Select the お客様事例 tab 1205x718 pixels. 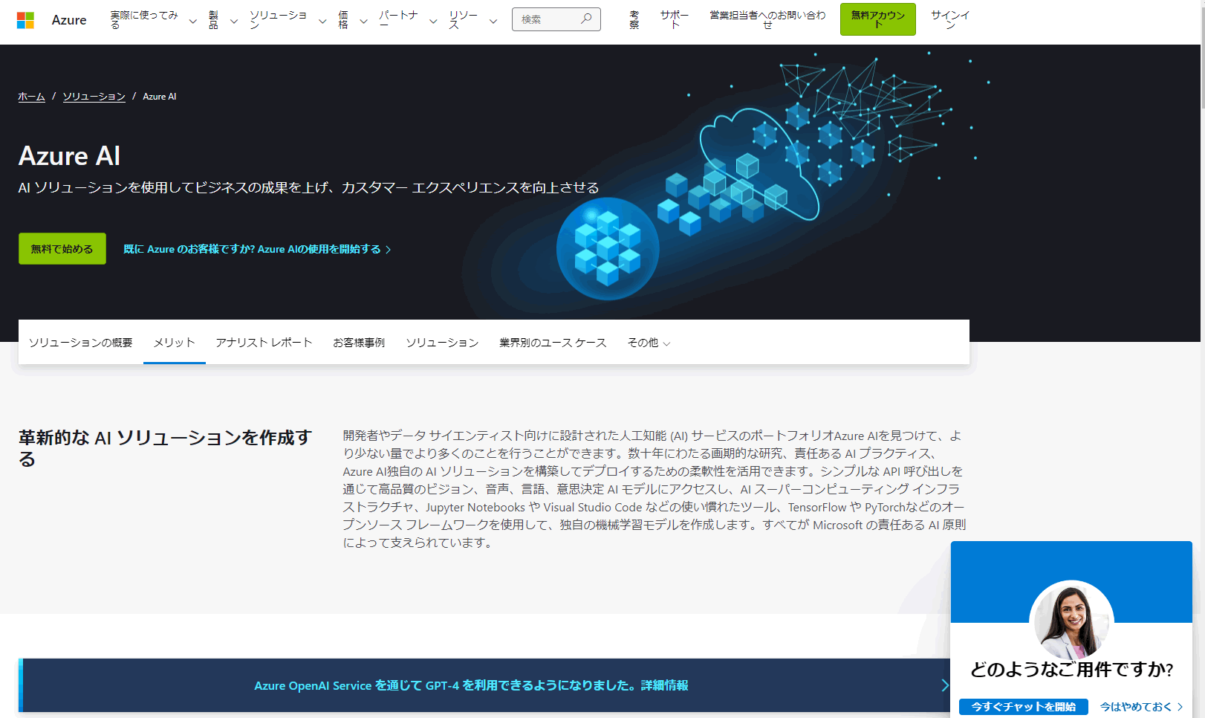pyautogui.click(x=359, y=343)
